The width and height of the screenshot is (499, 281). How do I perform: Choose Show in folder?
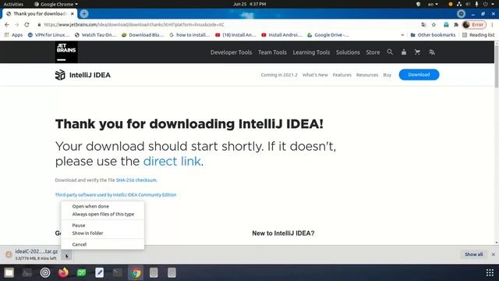pos(102,233)
